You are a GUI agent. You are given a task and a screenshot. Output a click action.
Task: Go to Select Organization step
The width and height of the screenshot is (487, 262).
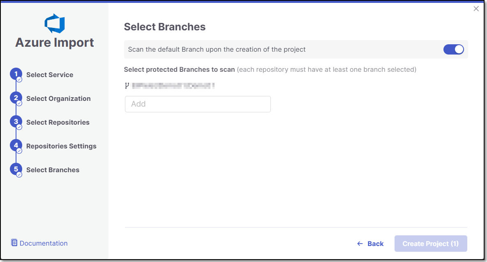click(58, 98)
